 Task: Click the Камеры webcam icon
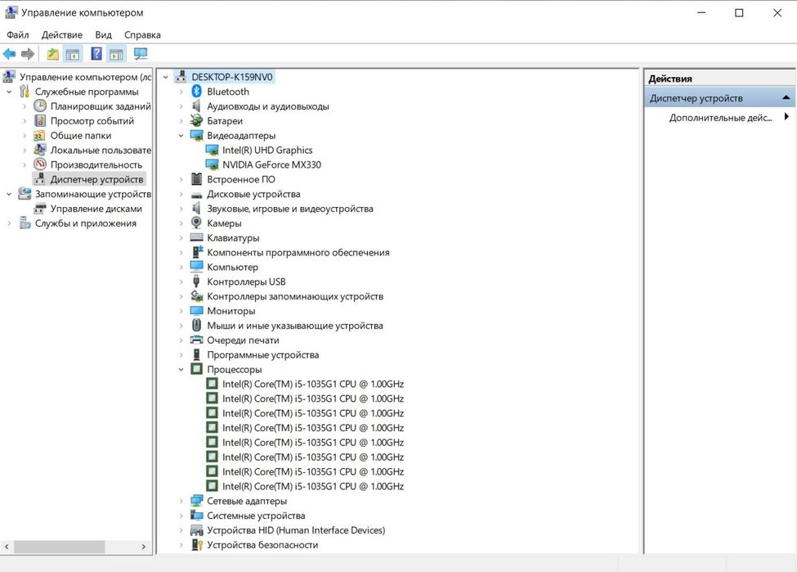[196, 223]
